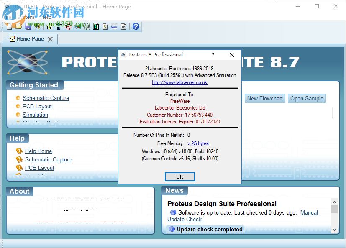Click the Open Sample button
Viewport: 346px width, 248px height.
coord(306,98)
